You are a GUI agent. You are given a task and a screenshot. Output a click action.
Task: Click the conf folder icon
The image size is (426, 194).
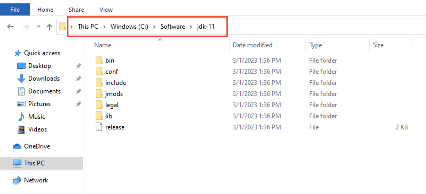[99, 71]
